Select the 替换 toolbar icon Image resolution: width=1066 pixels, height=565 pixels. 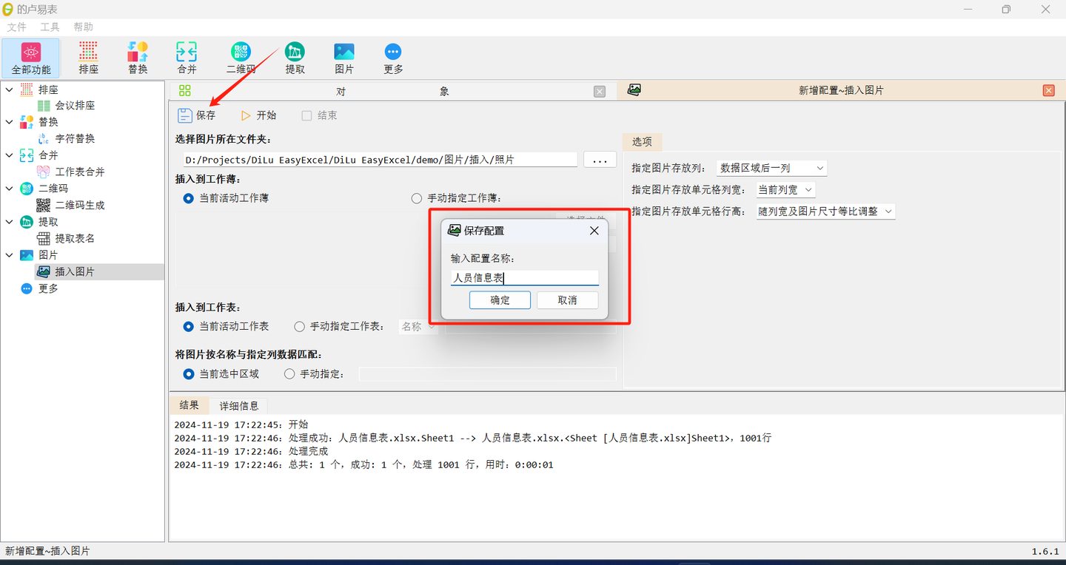point(138,58)
